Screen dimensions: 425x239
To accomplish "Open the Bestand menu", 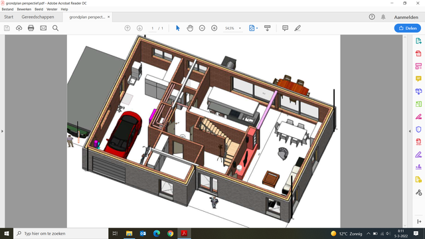I will tap(7, 9).
